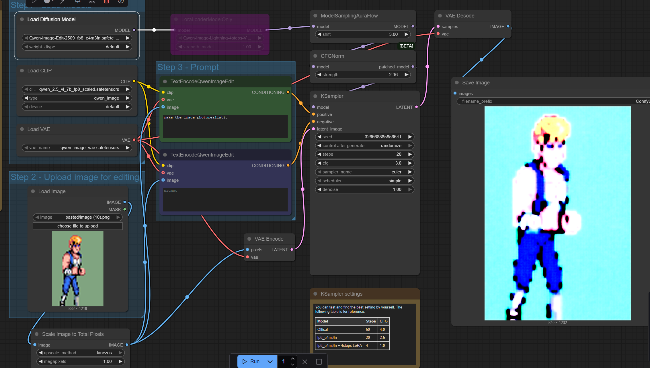
Task: Click the right arrow on the shift widget
Action: tap(406, 34)
